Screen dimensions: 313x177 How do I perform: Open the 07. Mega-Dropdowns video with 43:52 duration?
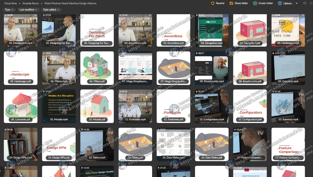[135, 68]
